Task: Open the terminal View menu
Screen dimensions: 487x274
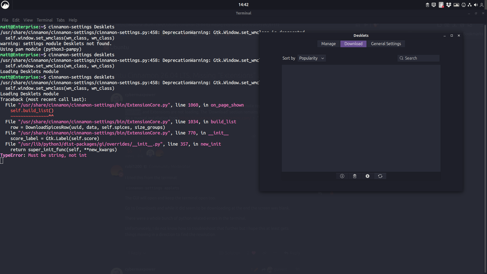Action: coord(28,20)
